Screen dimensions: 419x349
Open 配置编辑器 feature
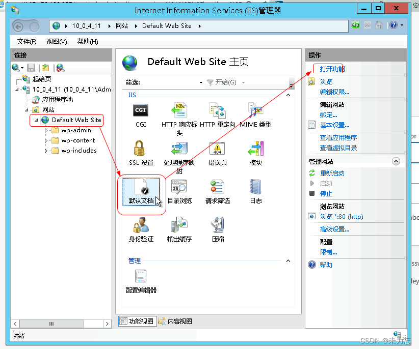click(141, 281)
